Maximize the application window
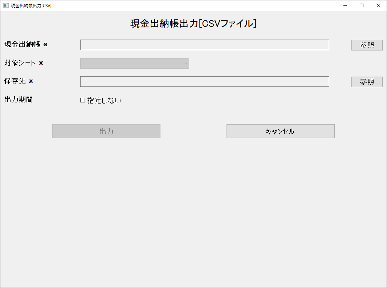 click(x=361, y=5)
